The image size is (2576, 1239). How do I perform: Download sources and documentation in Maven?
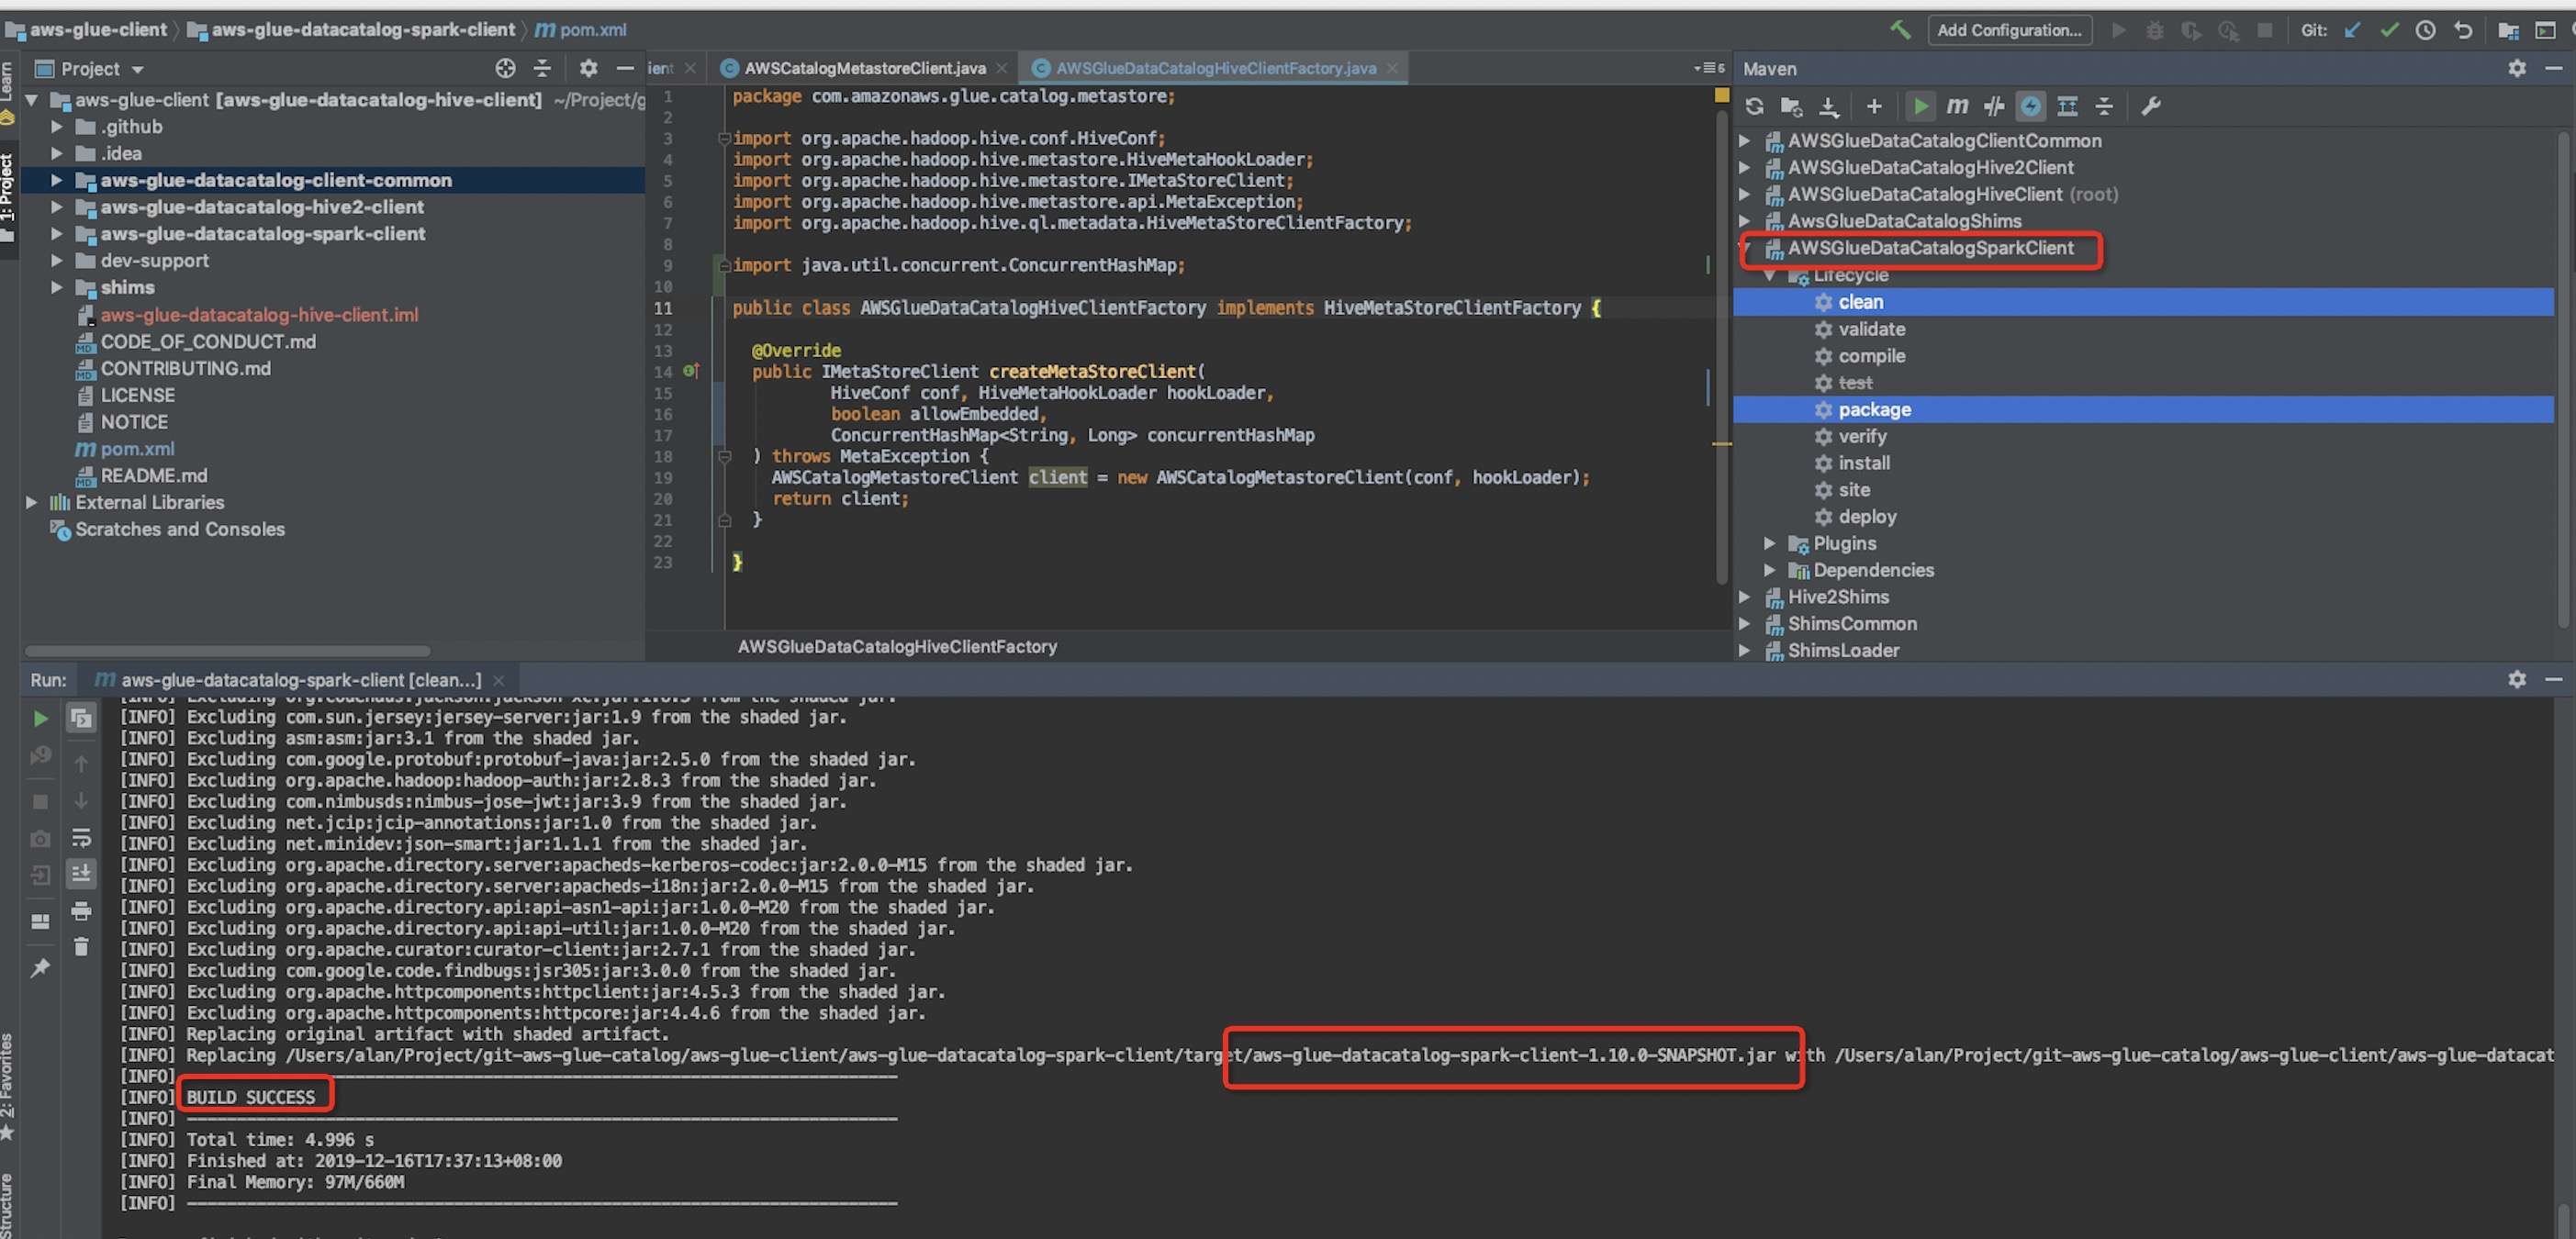point(1828,106)
